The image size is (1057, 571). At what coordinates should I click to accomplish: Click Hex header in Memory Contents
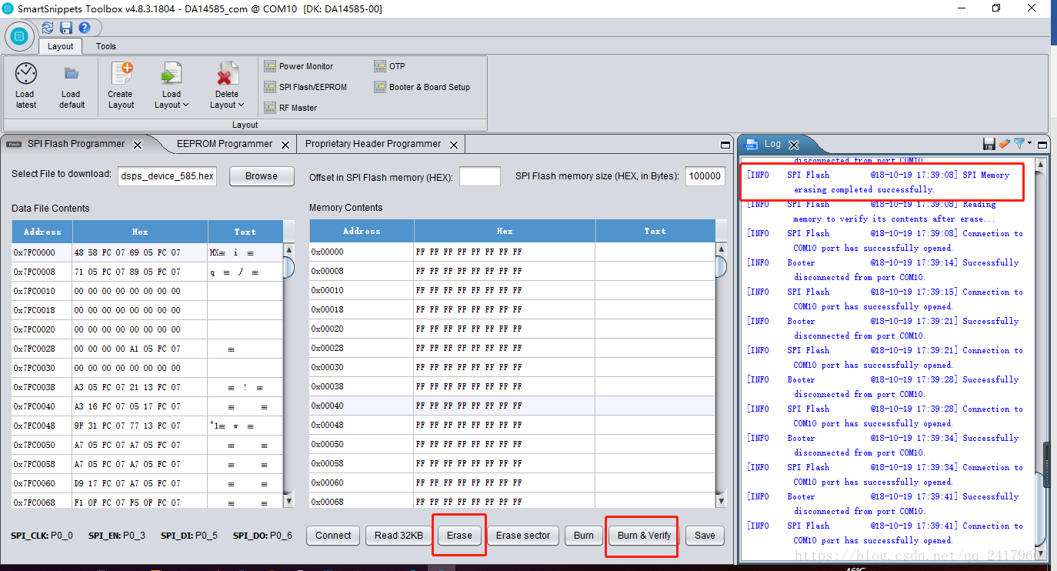coord(505,231)
